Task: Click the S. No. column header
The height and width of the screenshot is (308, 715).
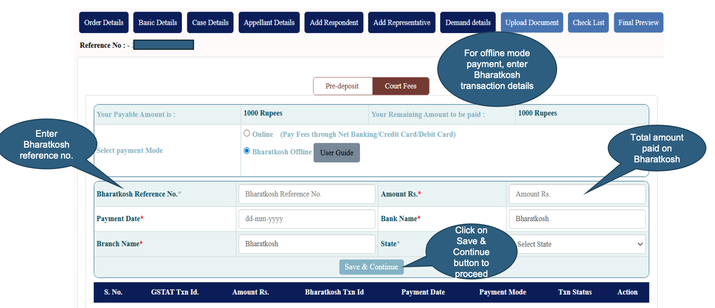Action: point(113,292)
